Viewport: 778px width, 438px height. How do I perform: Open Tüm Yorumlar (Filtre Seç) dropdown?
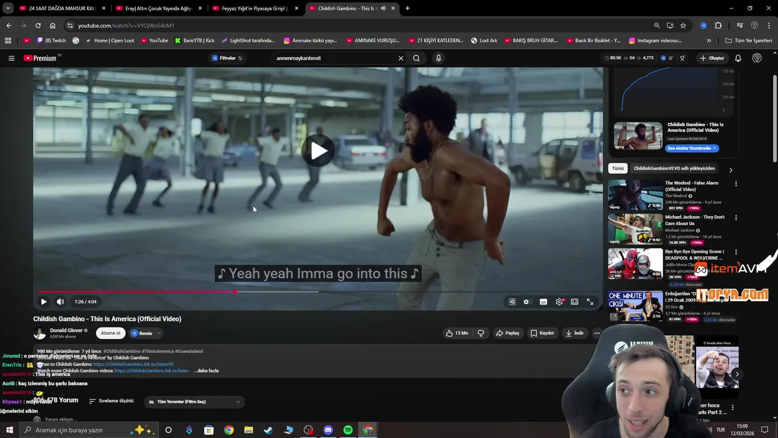194,401
